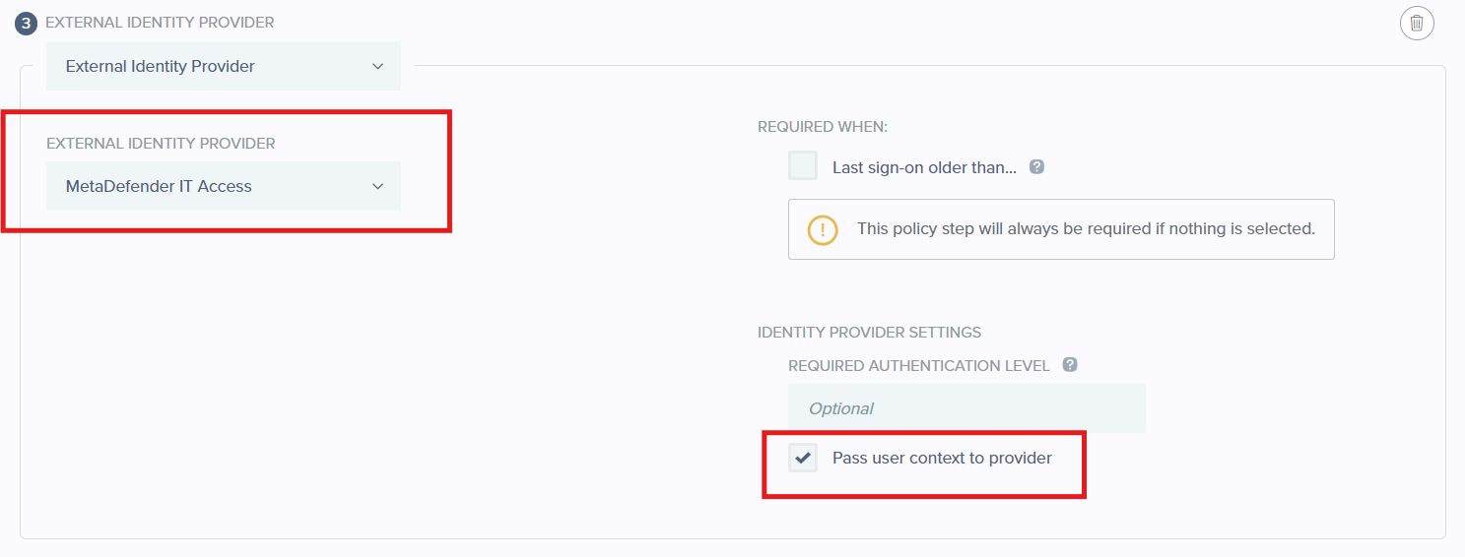
Task: Click Pass user context to provider label
Action: coord(942,458)
